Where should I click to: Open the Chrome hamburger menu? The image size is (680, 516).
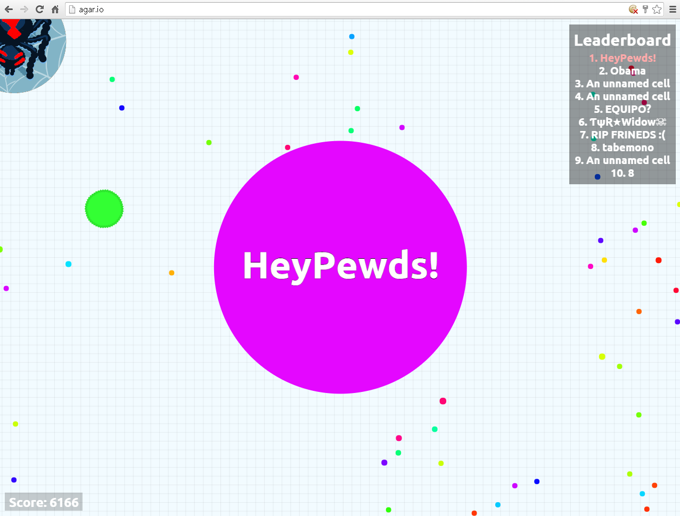click(x=673, y=9)
